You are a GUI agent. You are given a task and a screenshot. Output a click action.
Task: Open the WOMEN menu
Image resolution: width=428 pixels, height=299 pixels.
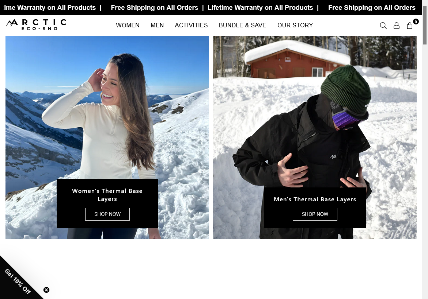point(128,25)
